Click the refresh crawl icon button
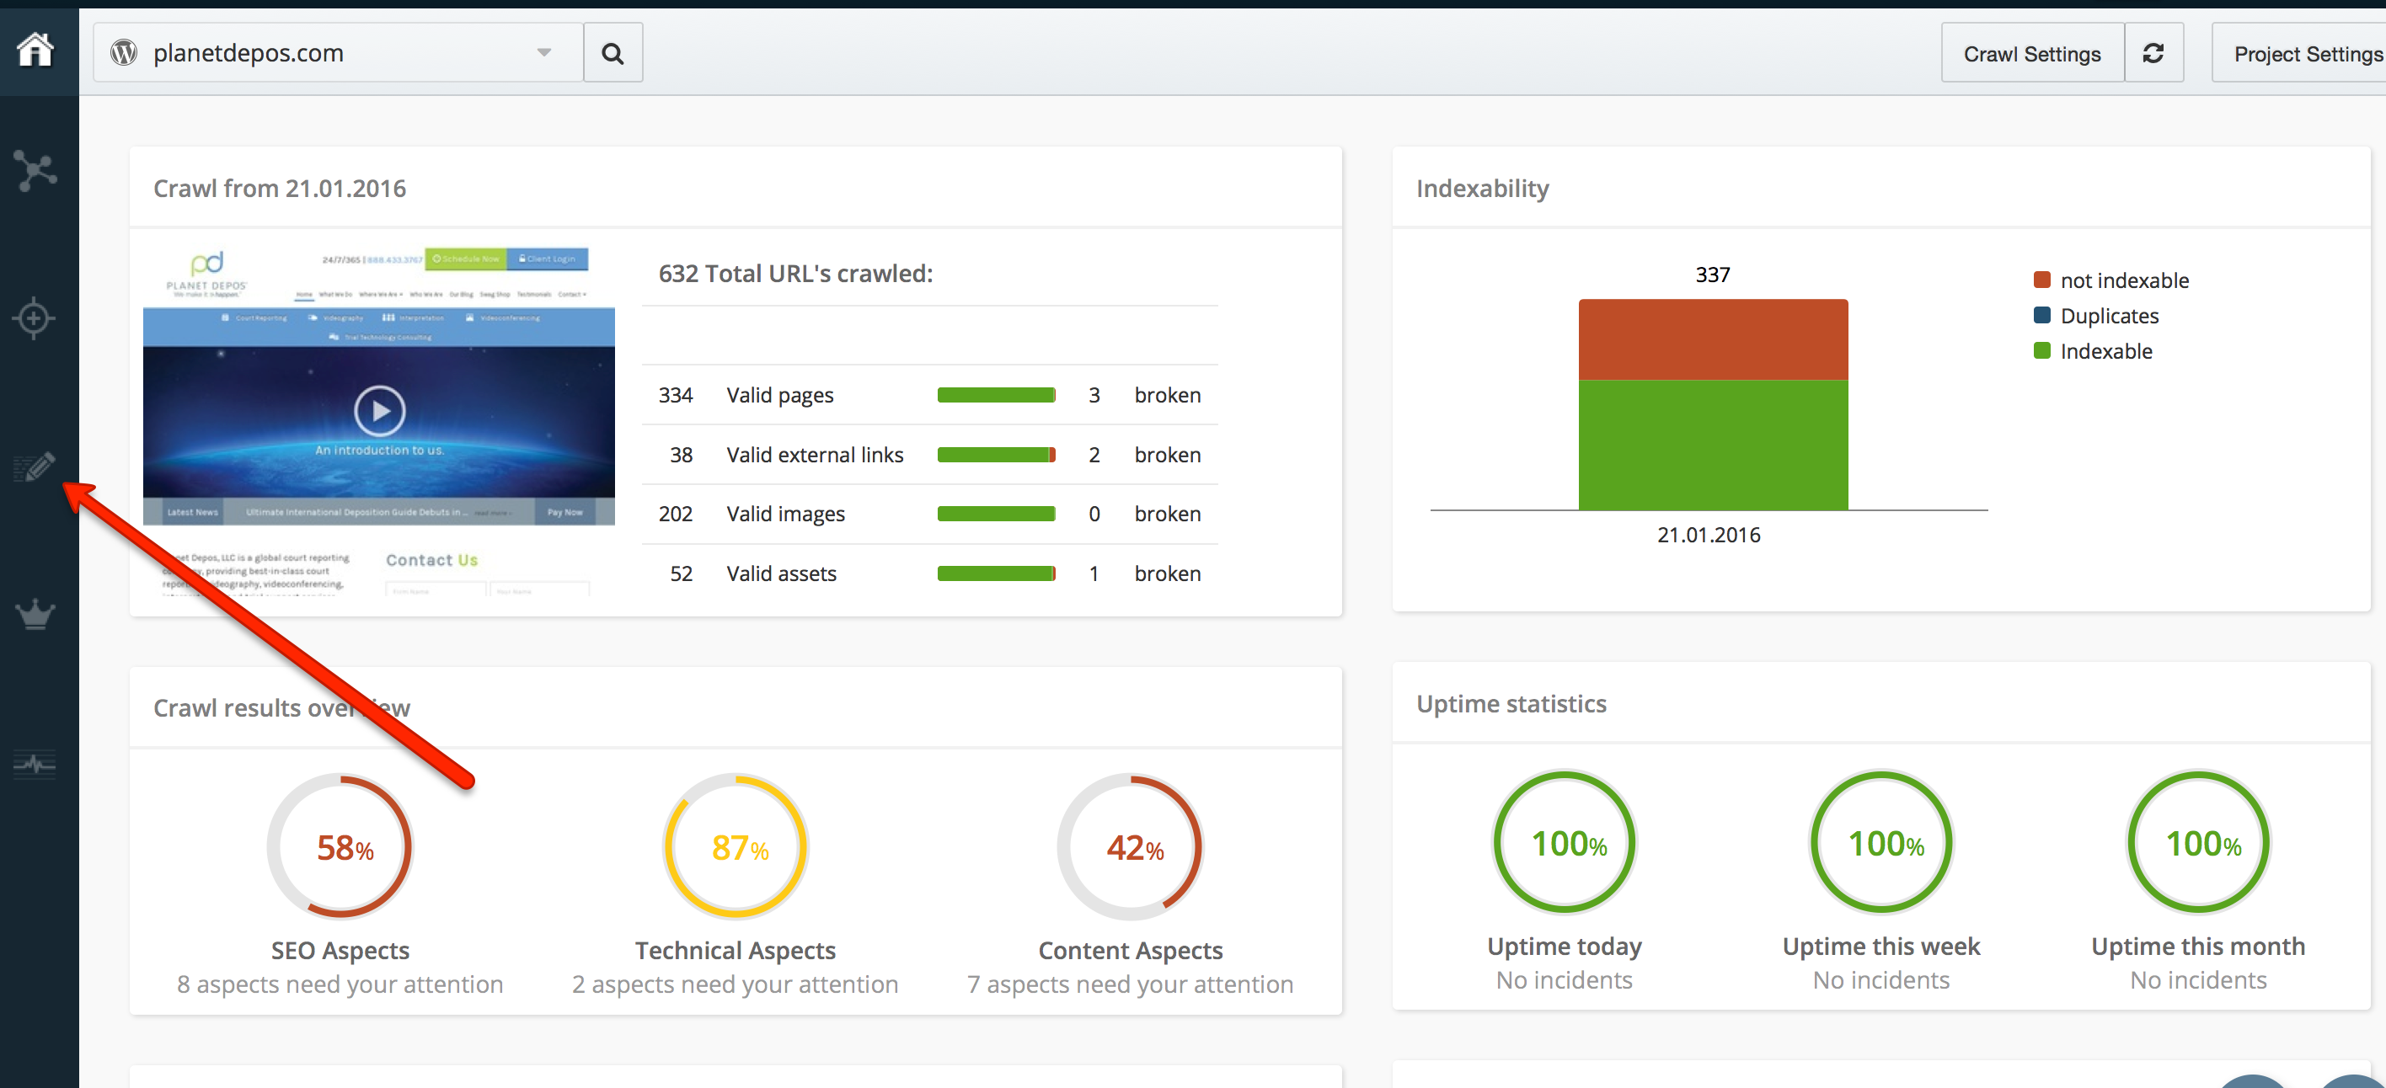 [x=2153, y=53]
